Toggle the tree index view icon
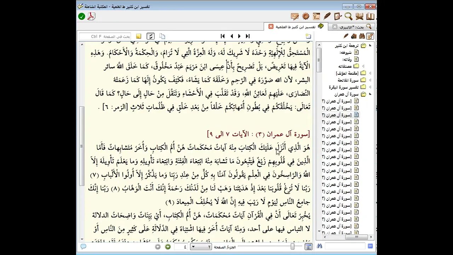This screenshot has width=453, height=255. click(x=370, y=36)
